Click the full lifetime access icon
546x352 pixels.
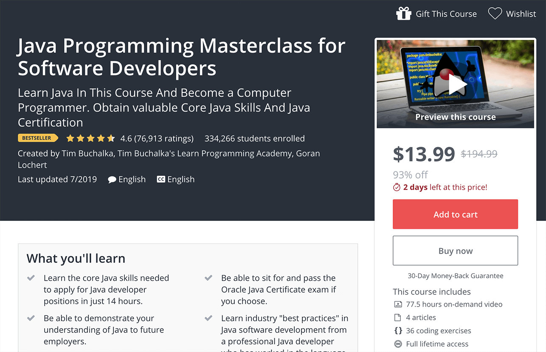pyautogui.click(x=398, y=344)
